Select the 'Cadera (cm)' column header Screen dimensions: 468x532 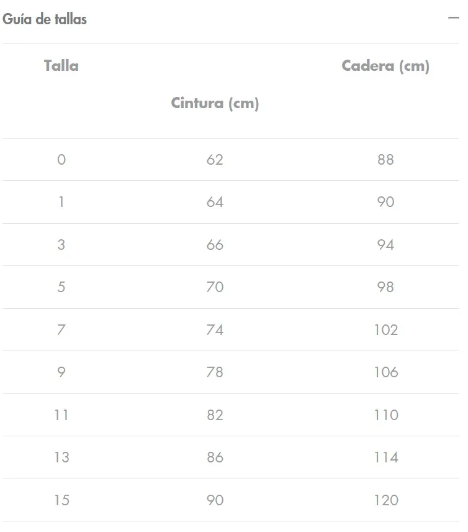click(x=385, y=66)
